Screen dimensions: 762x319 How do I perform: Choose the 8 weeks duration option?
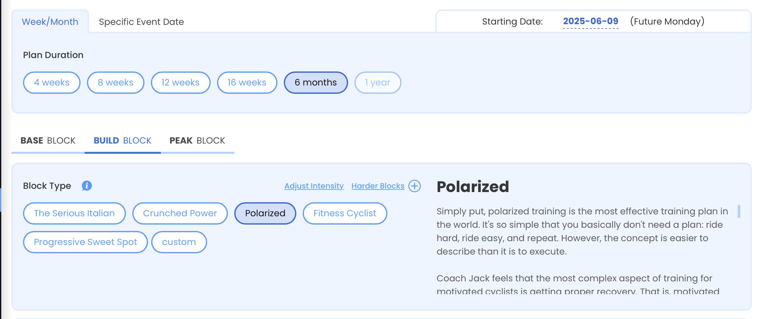pyautogui.click(x=115, y=83)
